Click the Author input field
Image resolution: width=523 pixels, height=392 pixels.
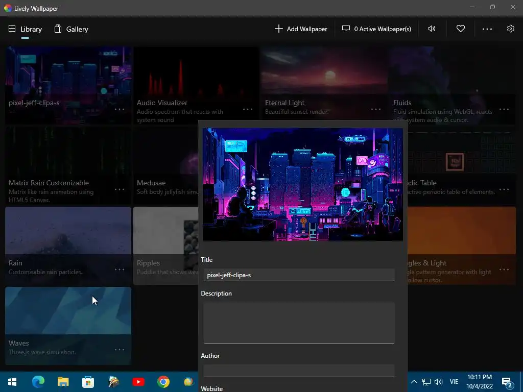(299, 371)
